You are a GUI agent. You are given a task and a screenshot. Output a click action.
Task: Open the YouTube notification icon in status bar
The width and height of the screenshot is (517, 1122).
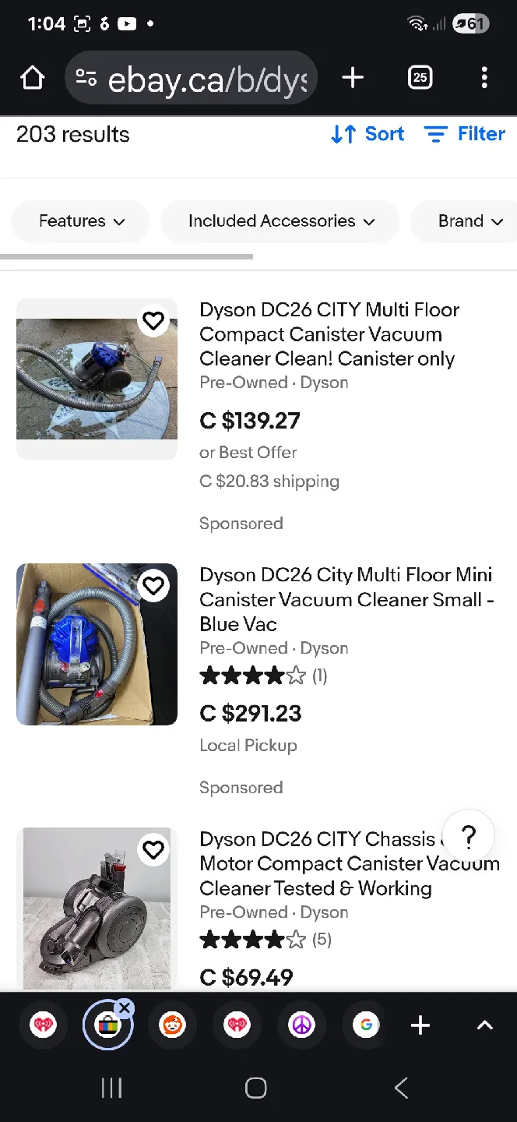[x=126, y=23]
